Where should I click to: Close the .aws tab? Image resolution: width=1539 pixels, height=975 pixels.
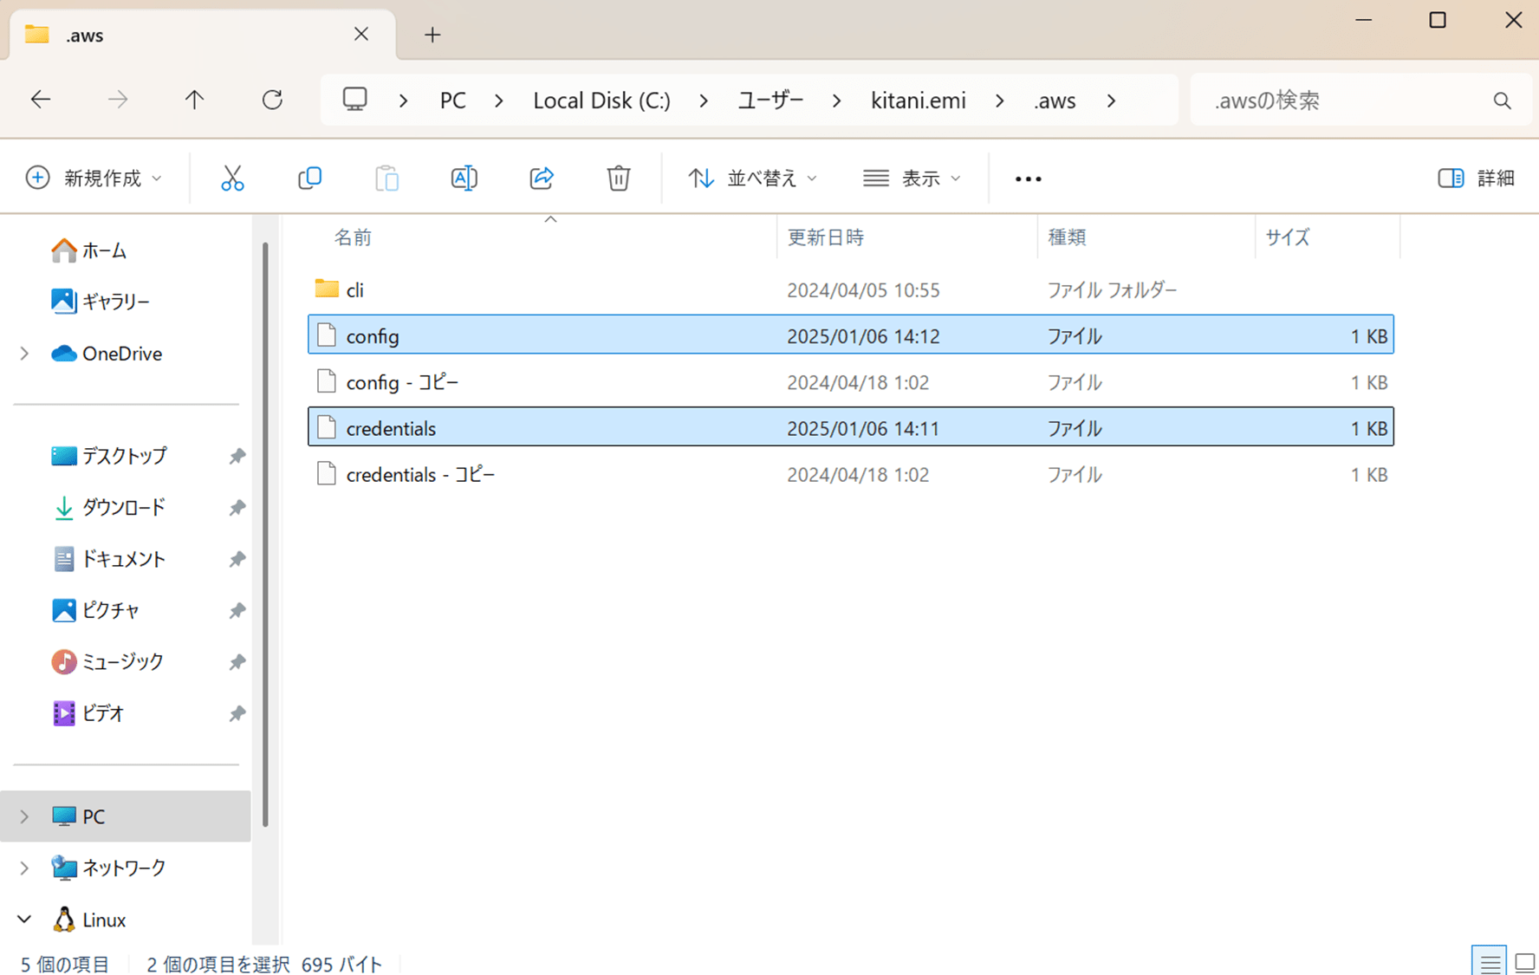click(361, 34)
